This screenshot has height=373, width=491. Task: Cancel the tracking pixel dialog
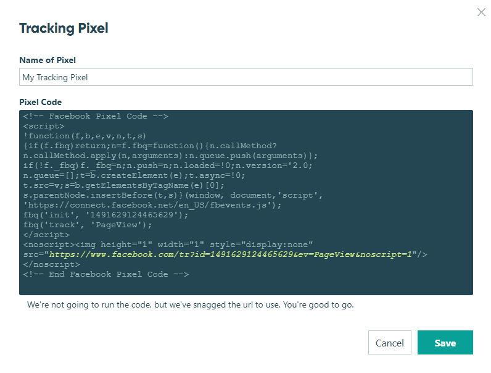coord(390,342)
